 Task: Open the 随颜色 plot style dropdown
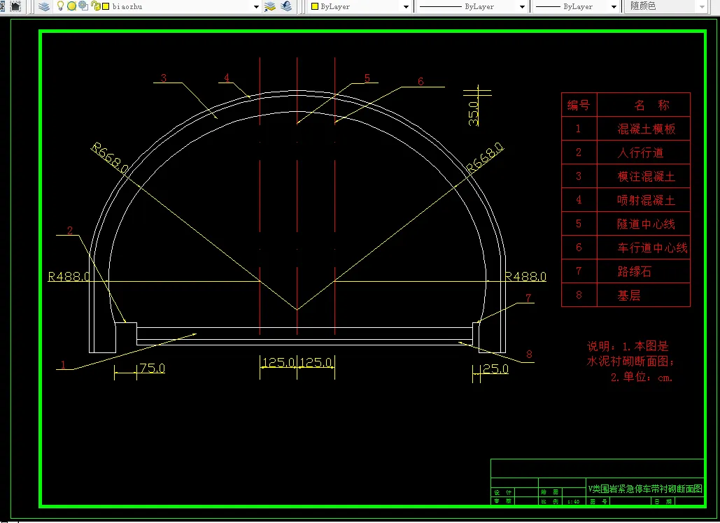(702, 6)
